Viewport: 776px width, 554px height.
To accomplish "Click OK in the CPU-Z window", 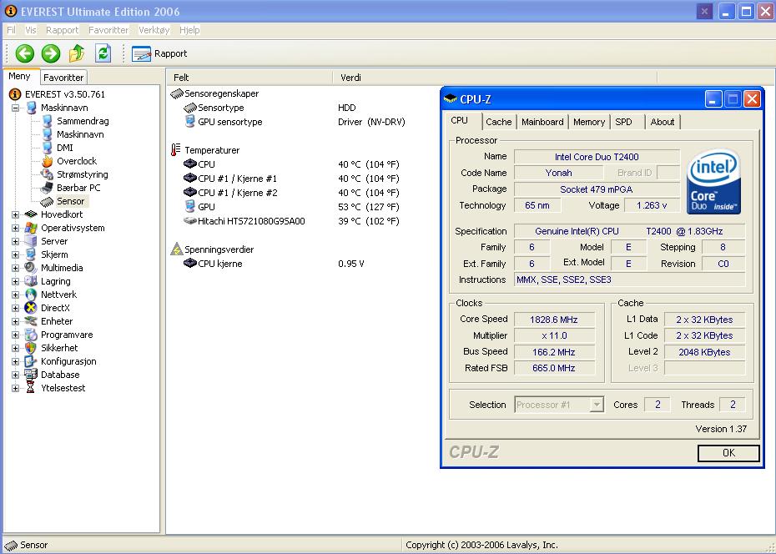I will [728, 452].
